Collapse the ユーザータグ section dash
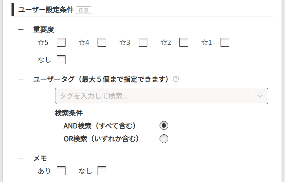The height and width of the screenshot is (182, 285). (21, 79)
